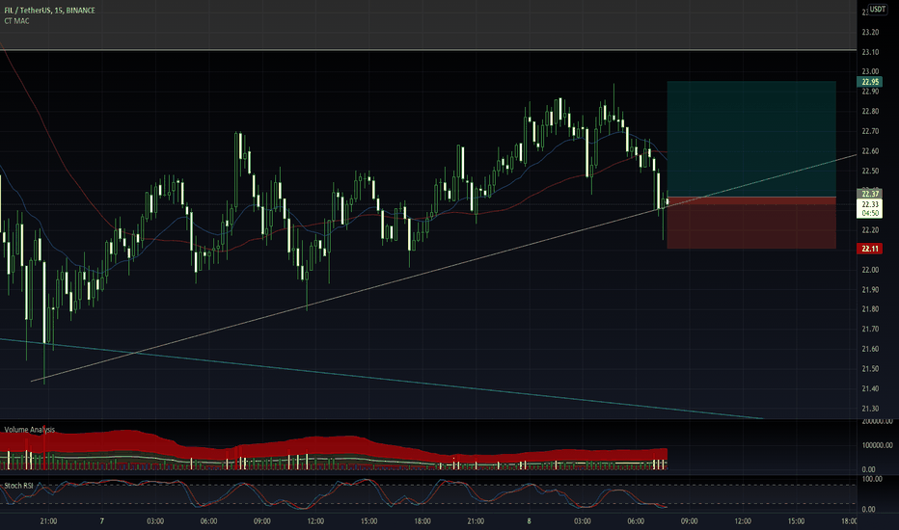Image resolution: width=899 pixels, height=530 pixels.
Task: Click the 21.70 price axis label
Action: click(x=870, y=330)
